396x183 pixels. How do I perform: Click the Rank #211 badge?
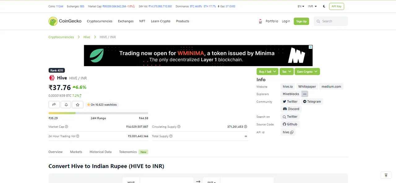57,70
